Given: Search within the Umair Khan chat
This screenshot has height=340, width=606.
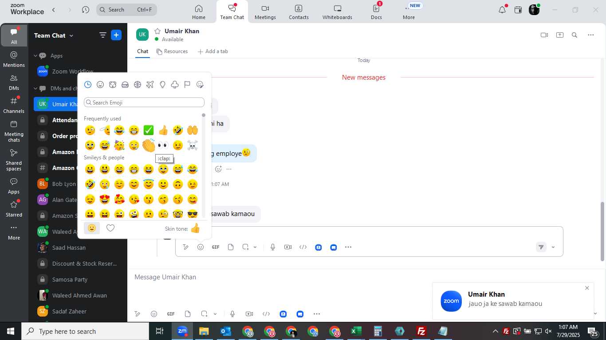Looking at the screenshot, I should [575, 35].
